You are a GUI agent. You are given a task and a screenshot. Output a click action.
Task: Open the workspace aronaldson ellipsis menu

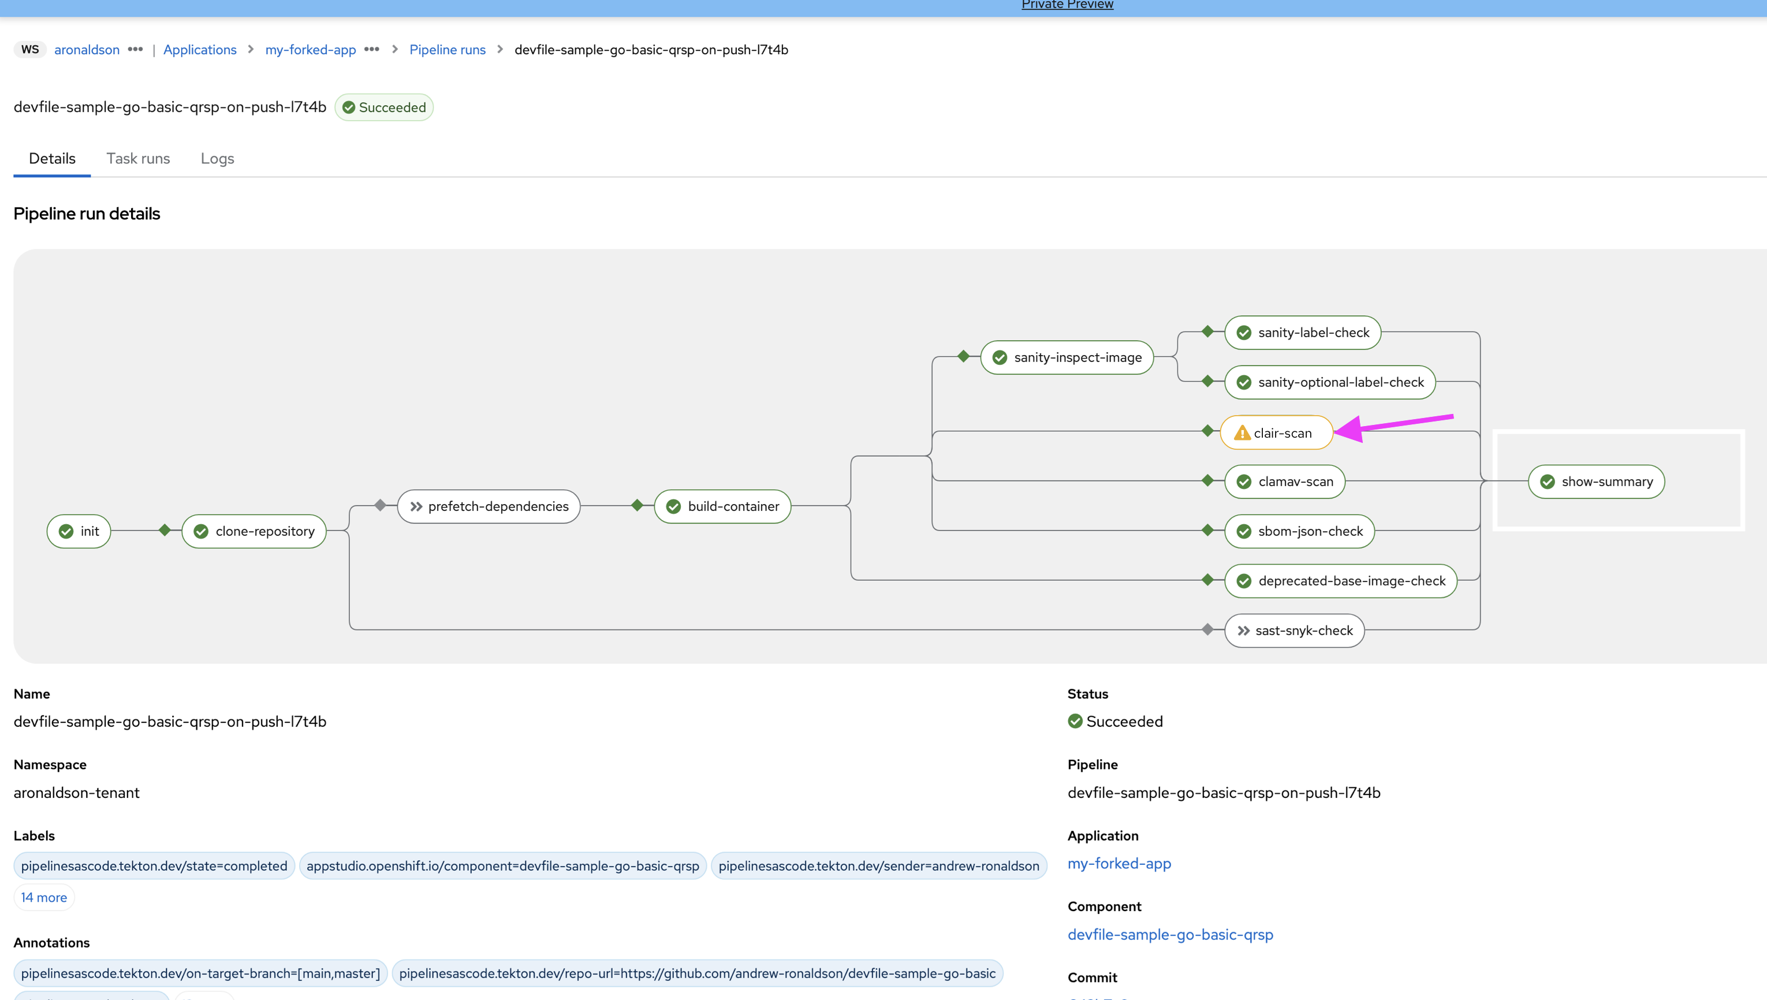(135, 50)
